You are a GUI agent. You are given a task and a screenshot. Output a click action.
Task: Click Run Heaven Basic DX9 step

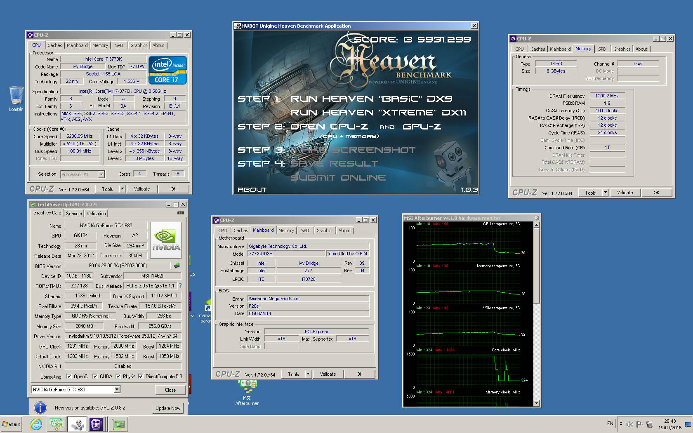point(371,99)
